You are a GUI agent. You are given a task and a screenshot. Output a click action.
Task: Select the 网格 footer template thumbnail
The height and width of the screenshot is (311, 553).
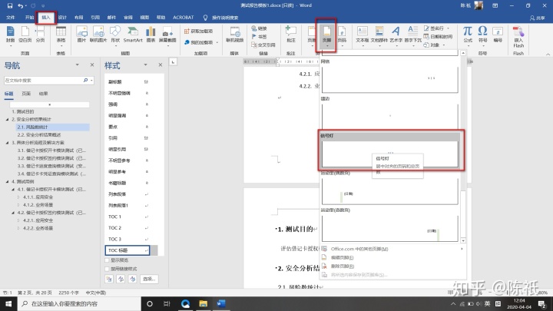pos(390,79)
